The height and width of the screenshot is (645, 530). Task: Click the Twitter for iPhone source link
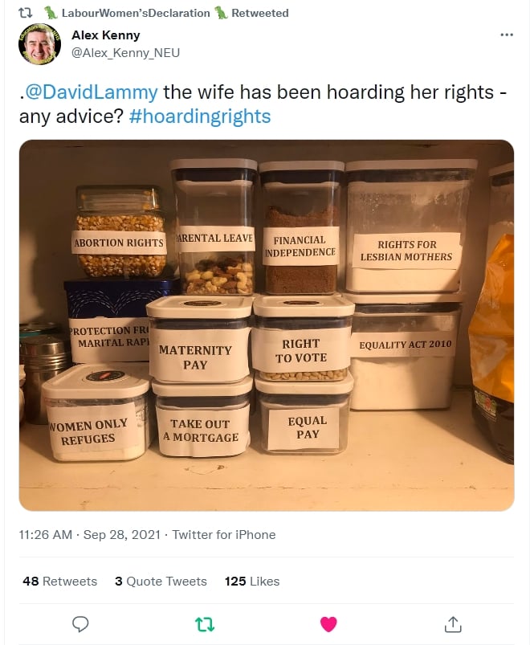224,534
